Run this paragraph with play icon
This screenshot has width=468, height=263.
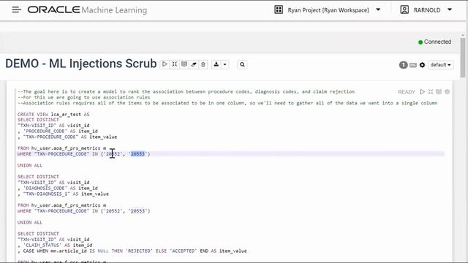coord(422,91)
